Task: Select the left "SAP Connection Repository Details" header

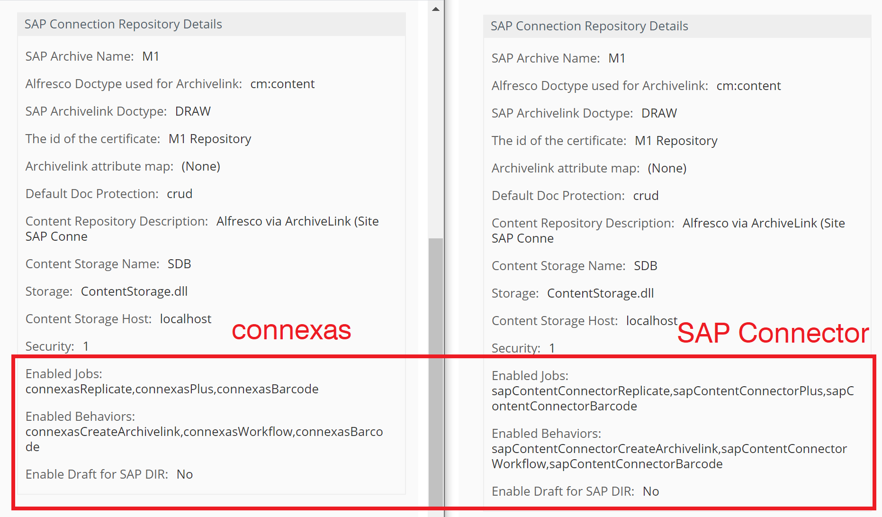Action: click(124, 24)
